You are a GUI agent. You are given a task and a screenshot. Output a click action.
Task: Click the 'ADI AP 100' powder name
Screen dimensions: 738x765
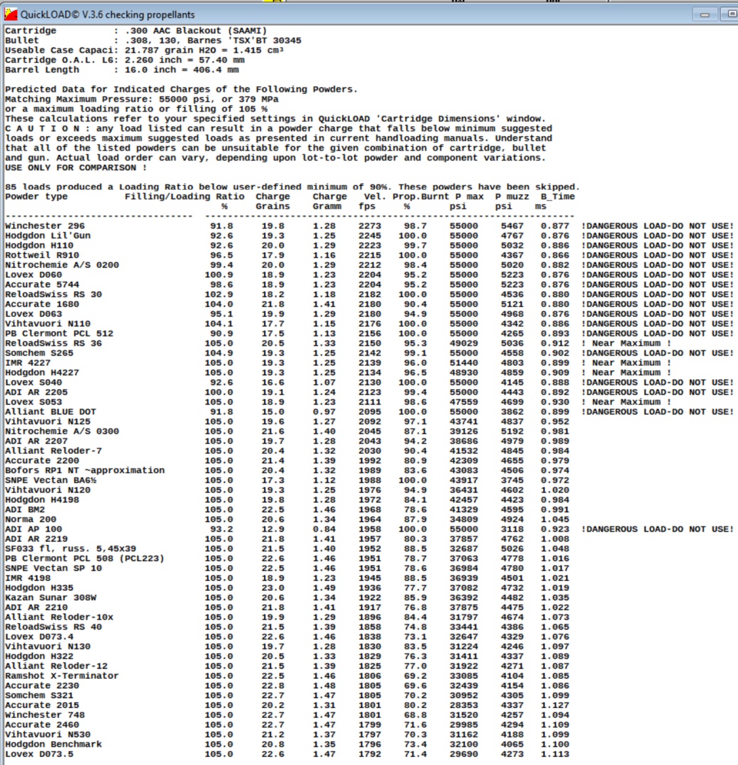(33, 529)
